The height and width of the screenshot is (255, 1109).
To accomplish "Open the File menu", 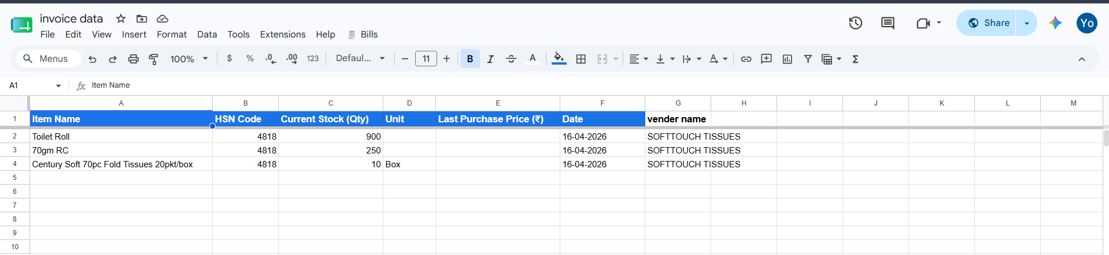I will [x=47, y=35].
